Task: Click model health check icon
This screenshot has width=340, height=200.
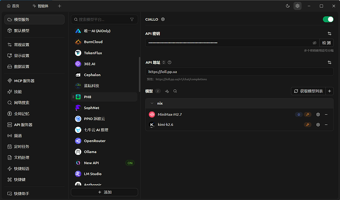Action: [x=167, y=91]
